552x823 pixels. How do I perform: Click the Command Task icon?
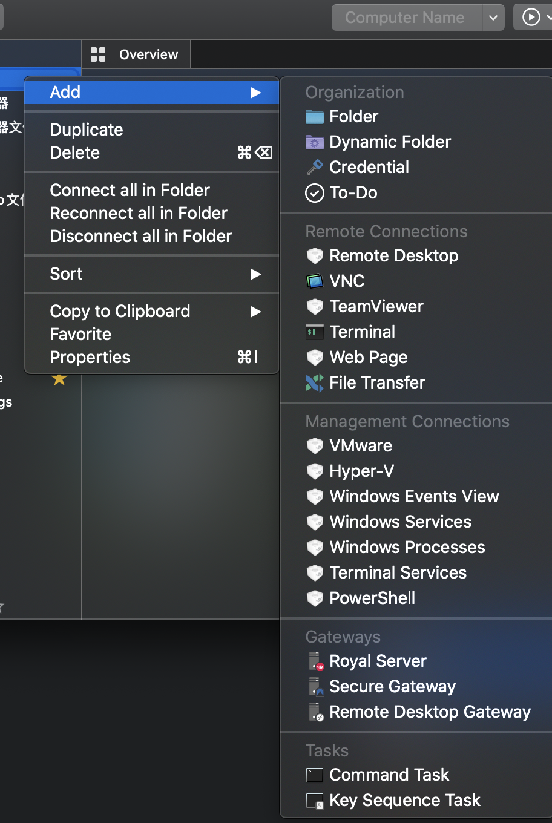tap(314, 775)
